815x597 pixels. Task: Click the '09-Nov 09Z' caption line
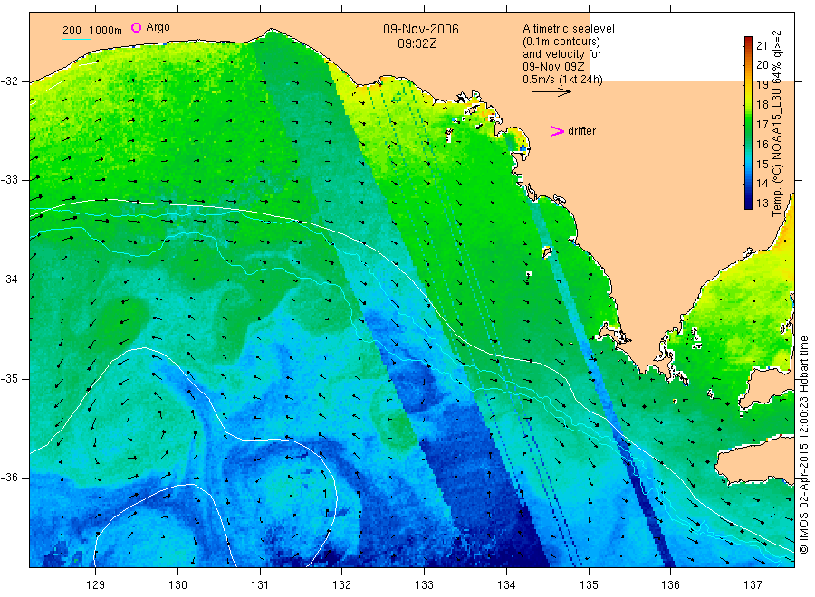(x=553, y=67)
